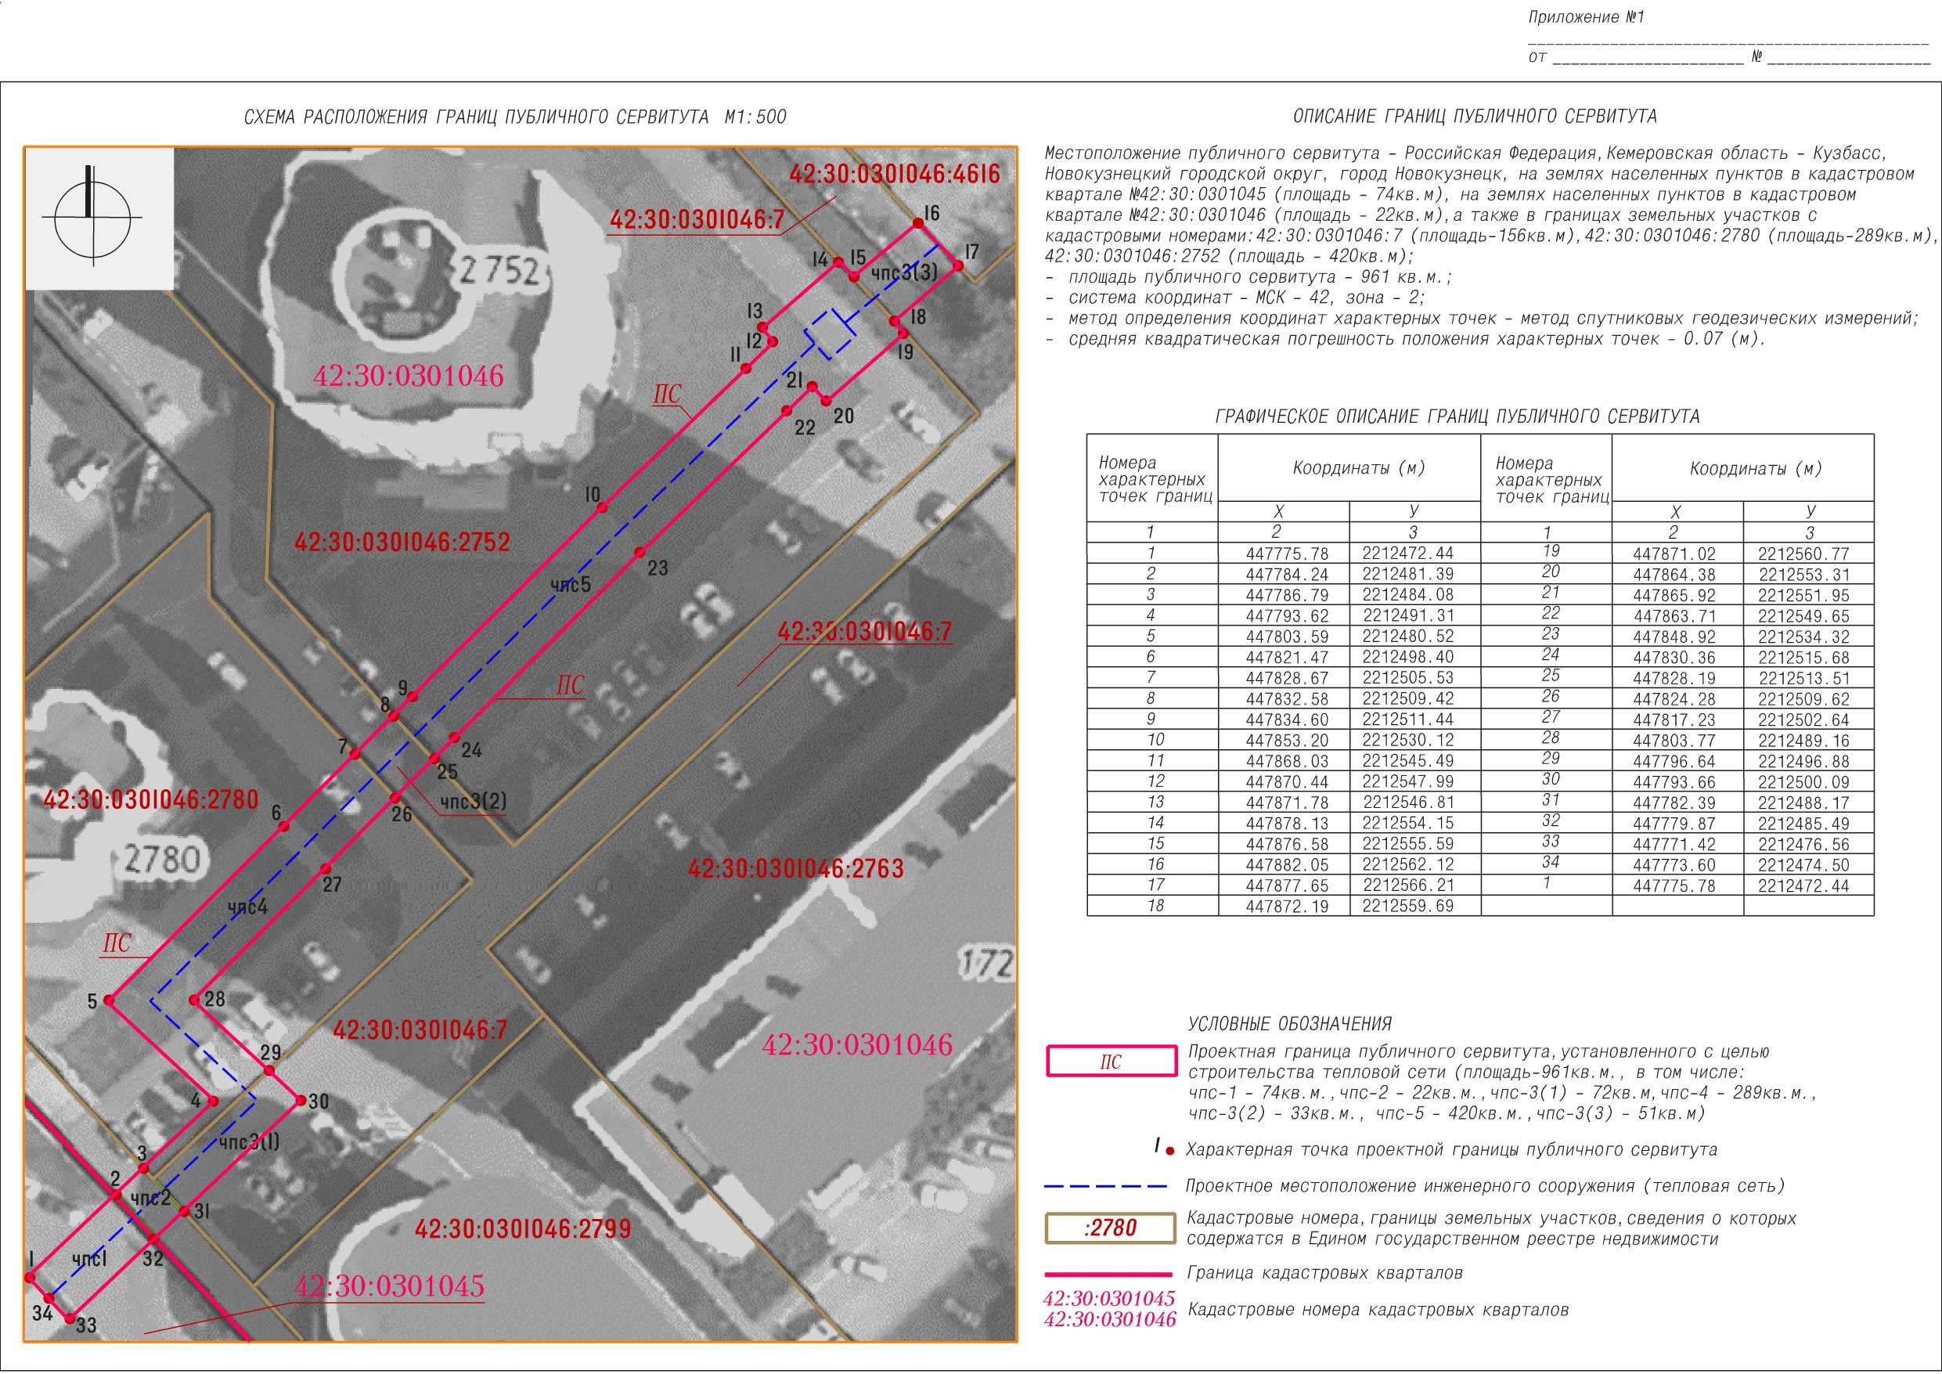
Task: Click table cell 2212474.50
Action: coord(1803,864)
